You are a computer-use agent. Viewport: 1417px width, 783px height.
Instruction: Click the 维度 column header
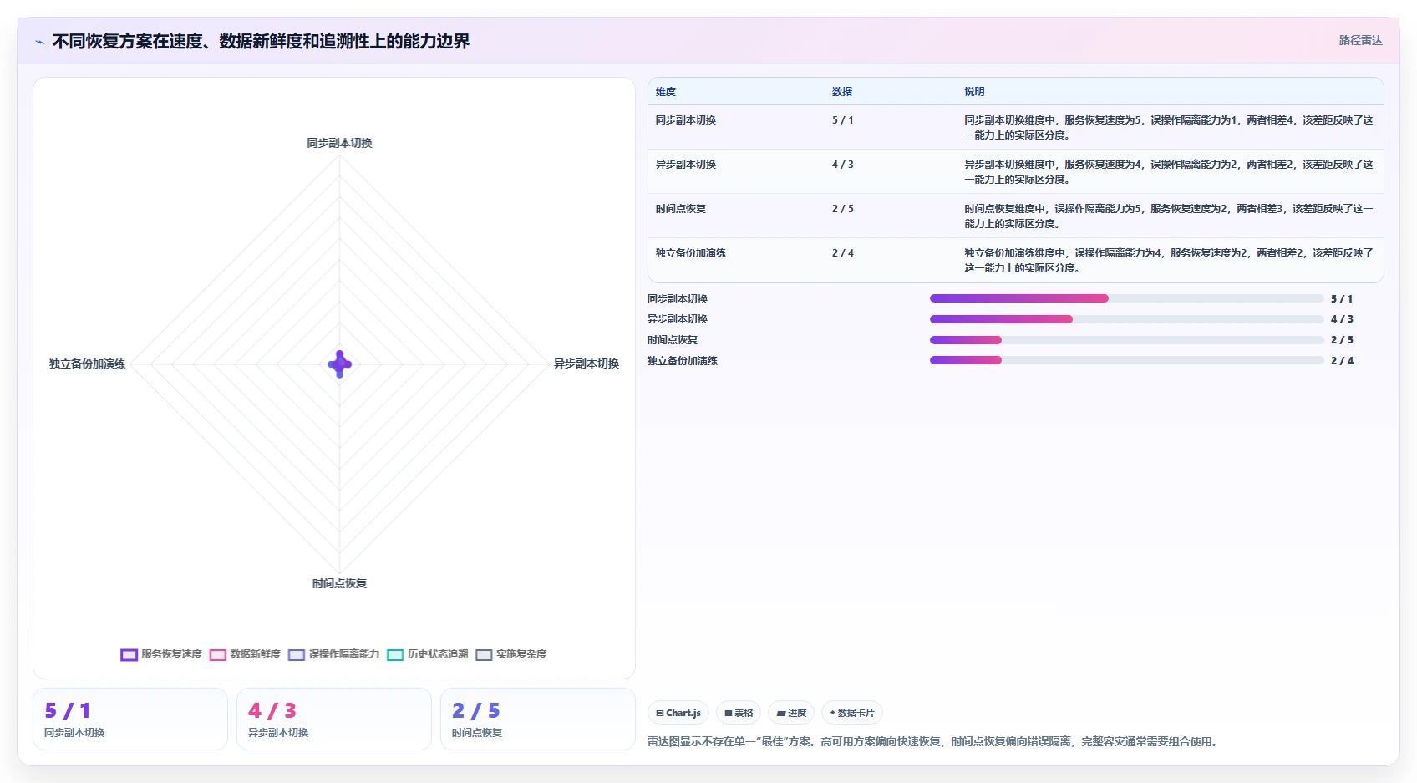point(666,92)
